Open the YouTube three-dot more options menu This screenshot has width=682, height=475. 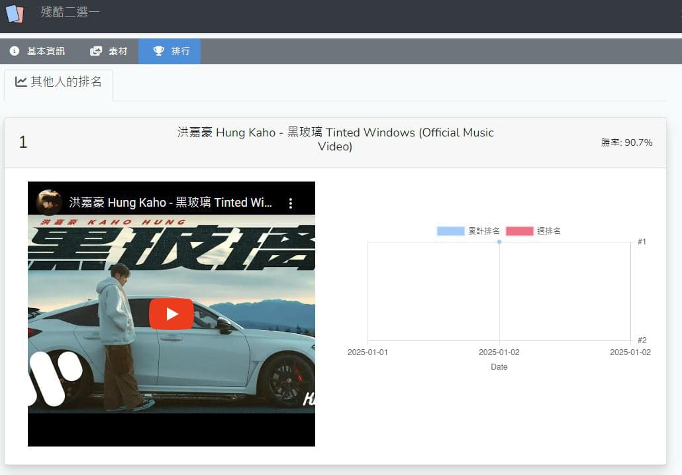[x=291, y=203]
